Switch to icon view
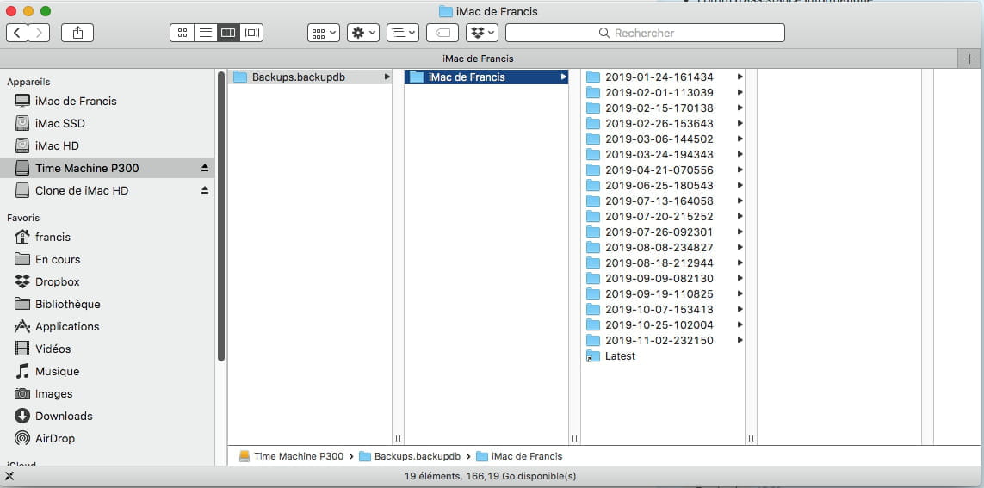 (182, 33)
